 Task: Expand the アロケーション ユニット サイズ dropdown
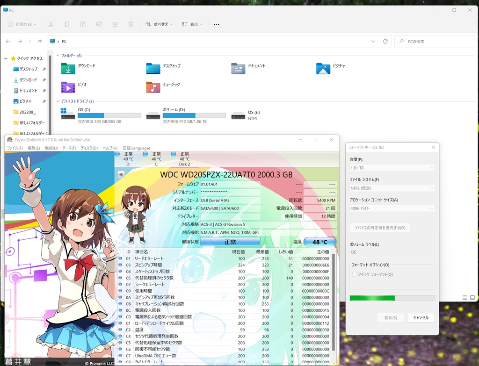tap(392, 208)
